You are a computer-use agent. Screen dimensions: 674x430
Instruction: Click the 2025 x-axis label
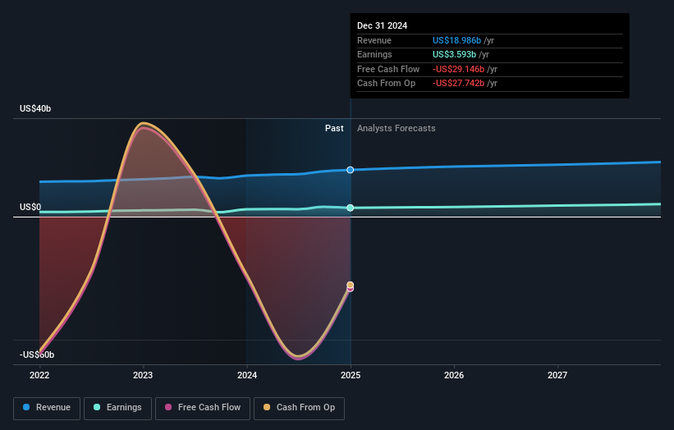351,376
